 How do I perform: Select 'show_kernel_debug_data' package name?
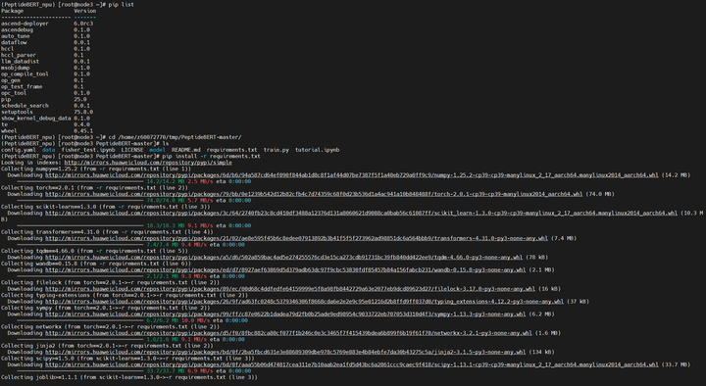[x=36, y=119]
